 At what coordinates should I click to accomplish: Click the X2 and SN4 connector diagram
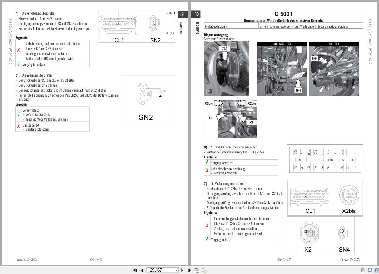pos(325,235)
